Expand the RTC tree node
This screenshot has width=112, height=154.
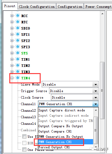[x=12, y=22]
